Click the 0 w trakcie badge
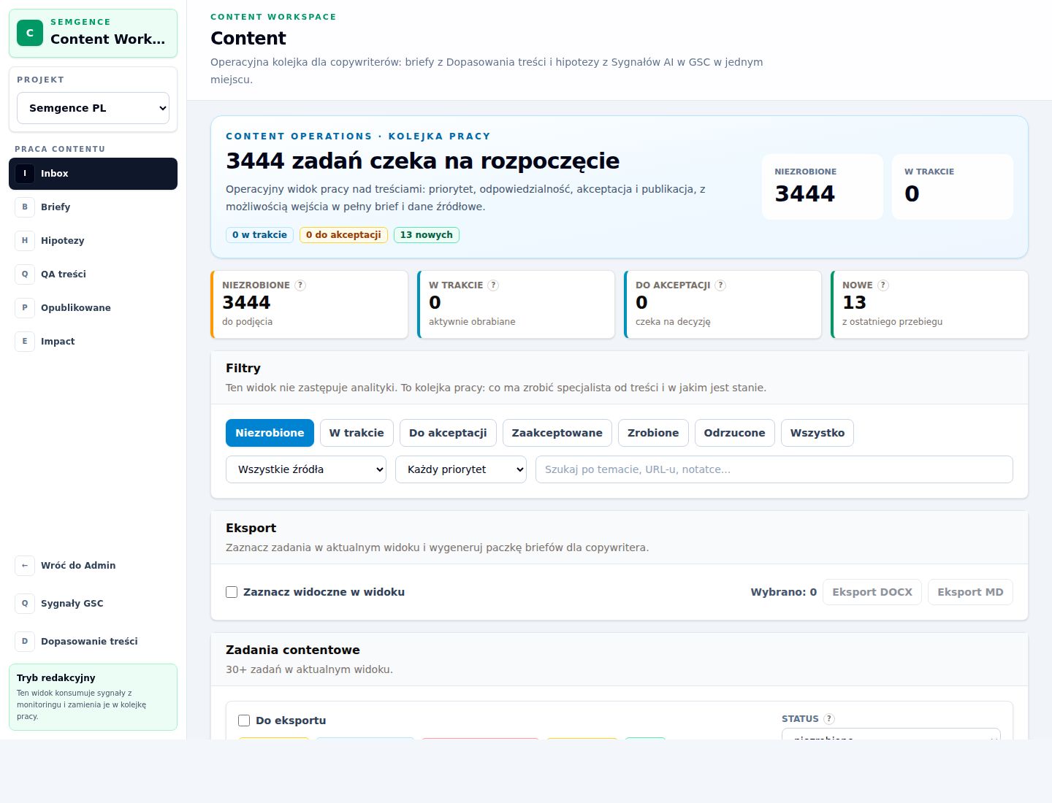Viewport: 1052px width, 803px height. [x=259, y=235]
